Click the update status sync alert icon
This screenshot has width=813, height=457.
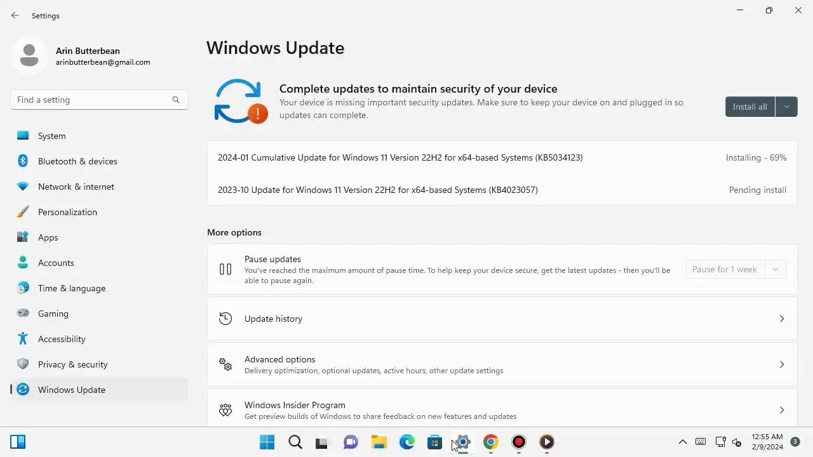[241, 101]
